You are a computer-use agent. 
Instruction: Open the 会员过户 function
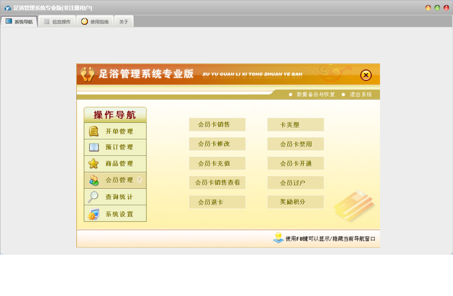click(295, 183)
